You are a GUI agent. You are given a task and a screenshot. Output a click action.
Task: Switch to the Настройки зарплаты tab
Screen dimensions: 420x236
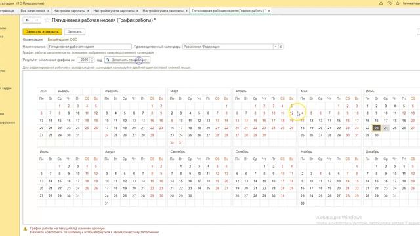pos(69,11)
